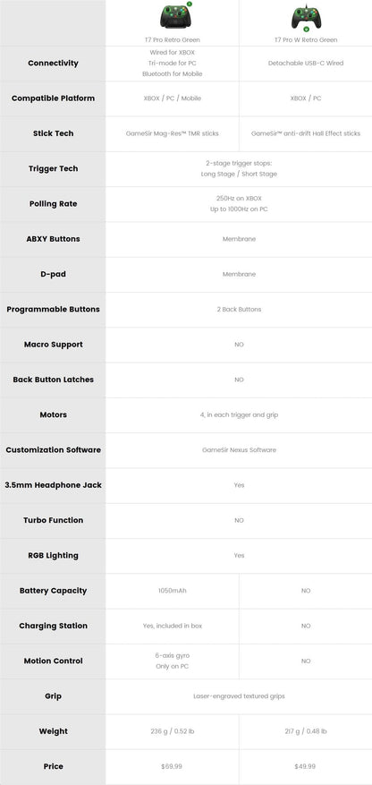The height and width of the screenshot is (785, 372).
Task: Click the 'Yes, included in box' cell
Action: tap(172, 626)
